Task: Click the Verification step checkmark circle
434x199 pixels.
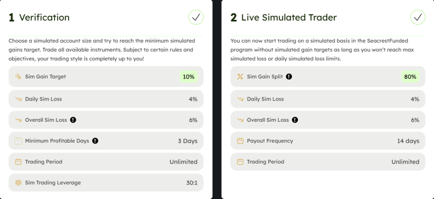Action: click(196, 17)
